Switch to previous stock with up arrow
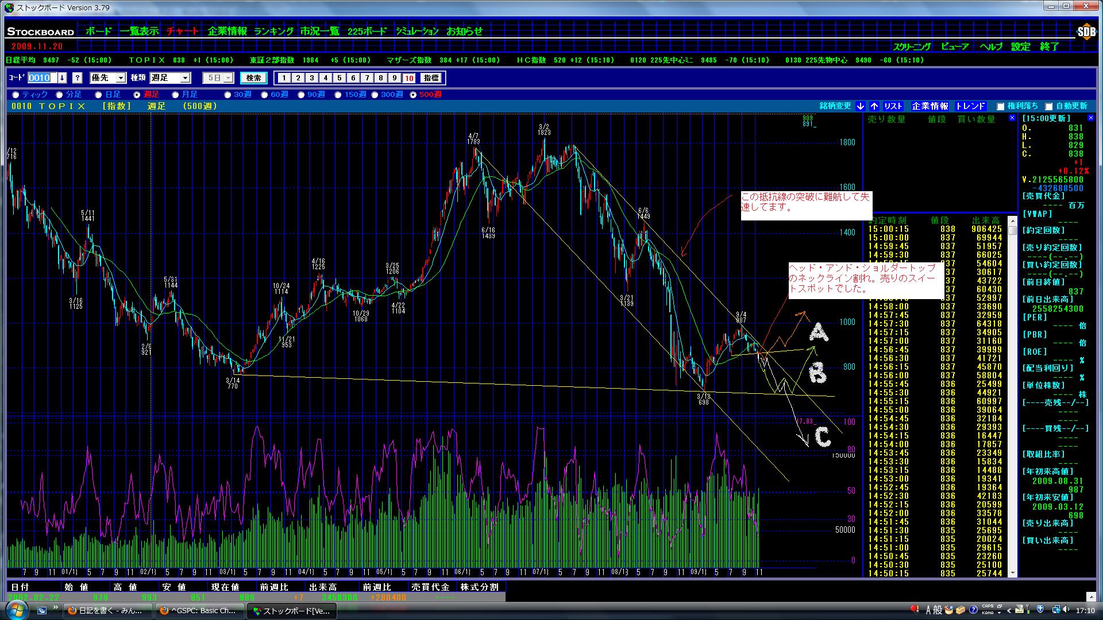This screenshot has height=620, width=1103. point(874,106)
